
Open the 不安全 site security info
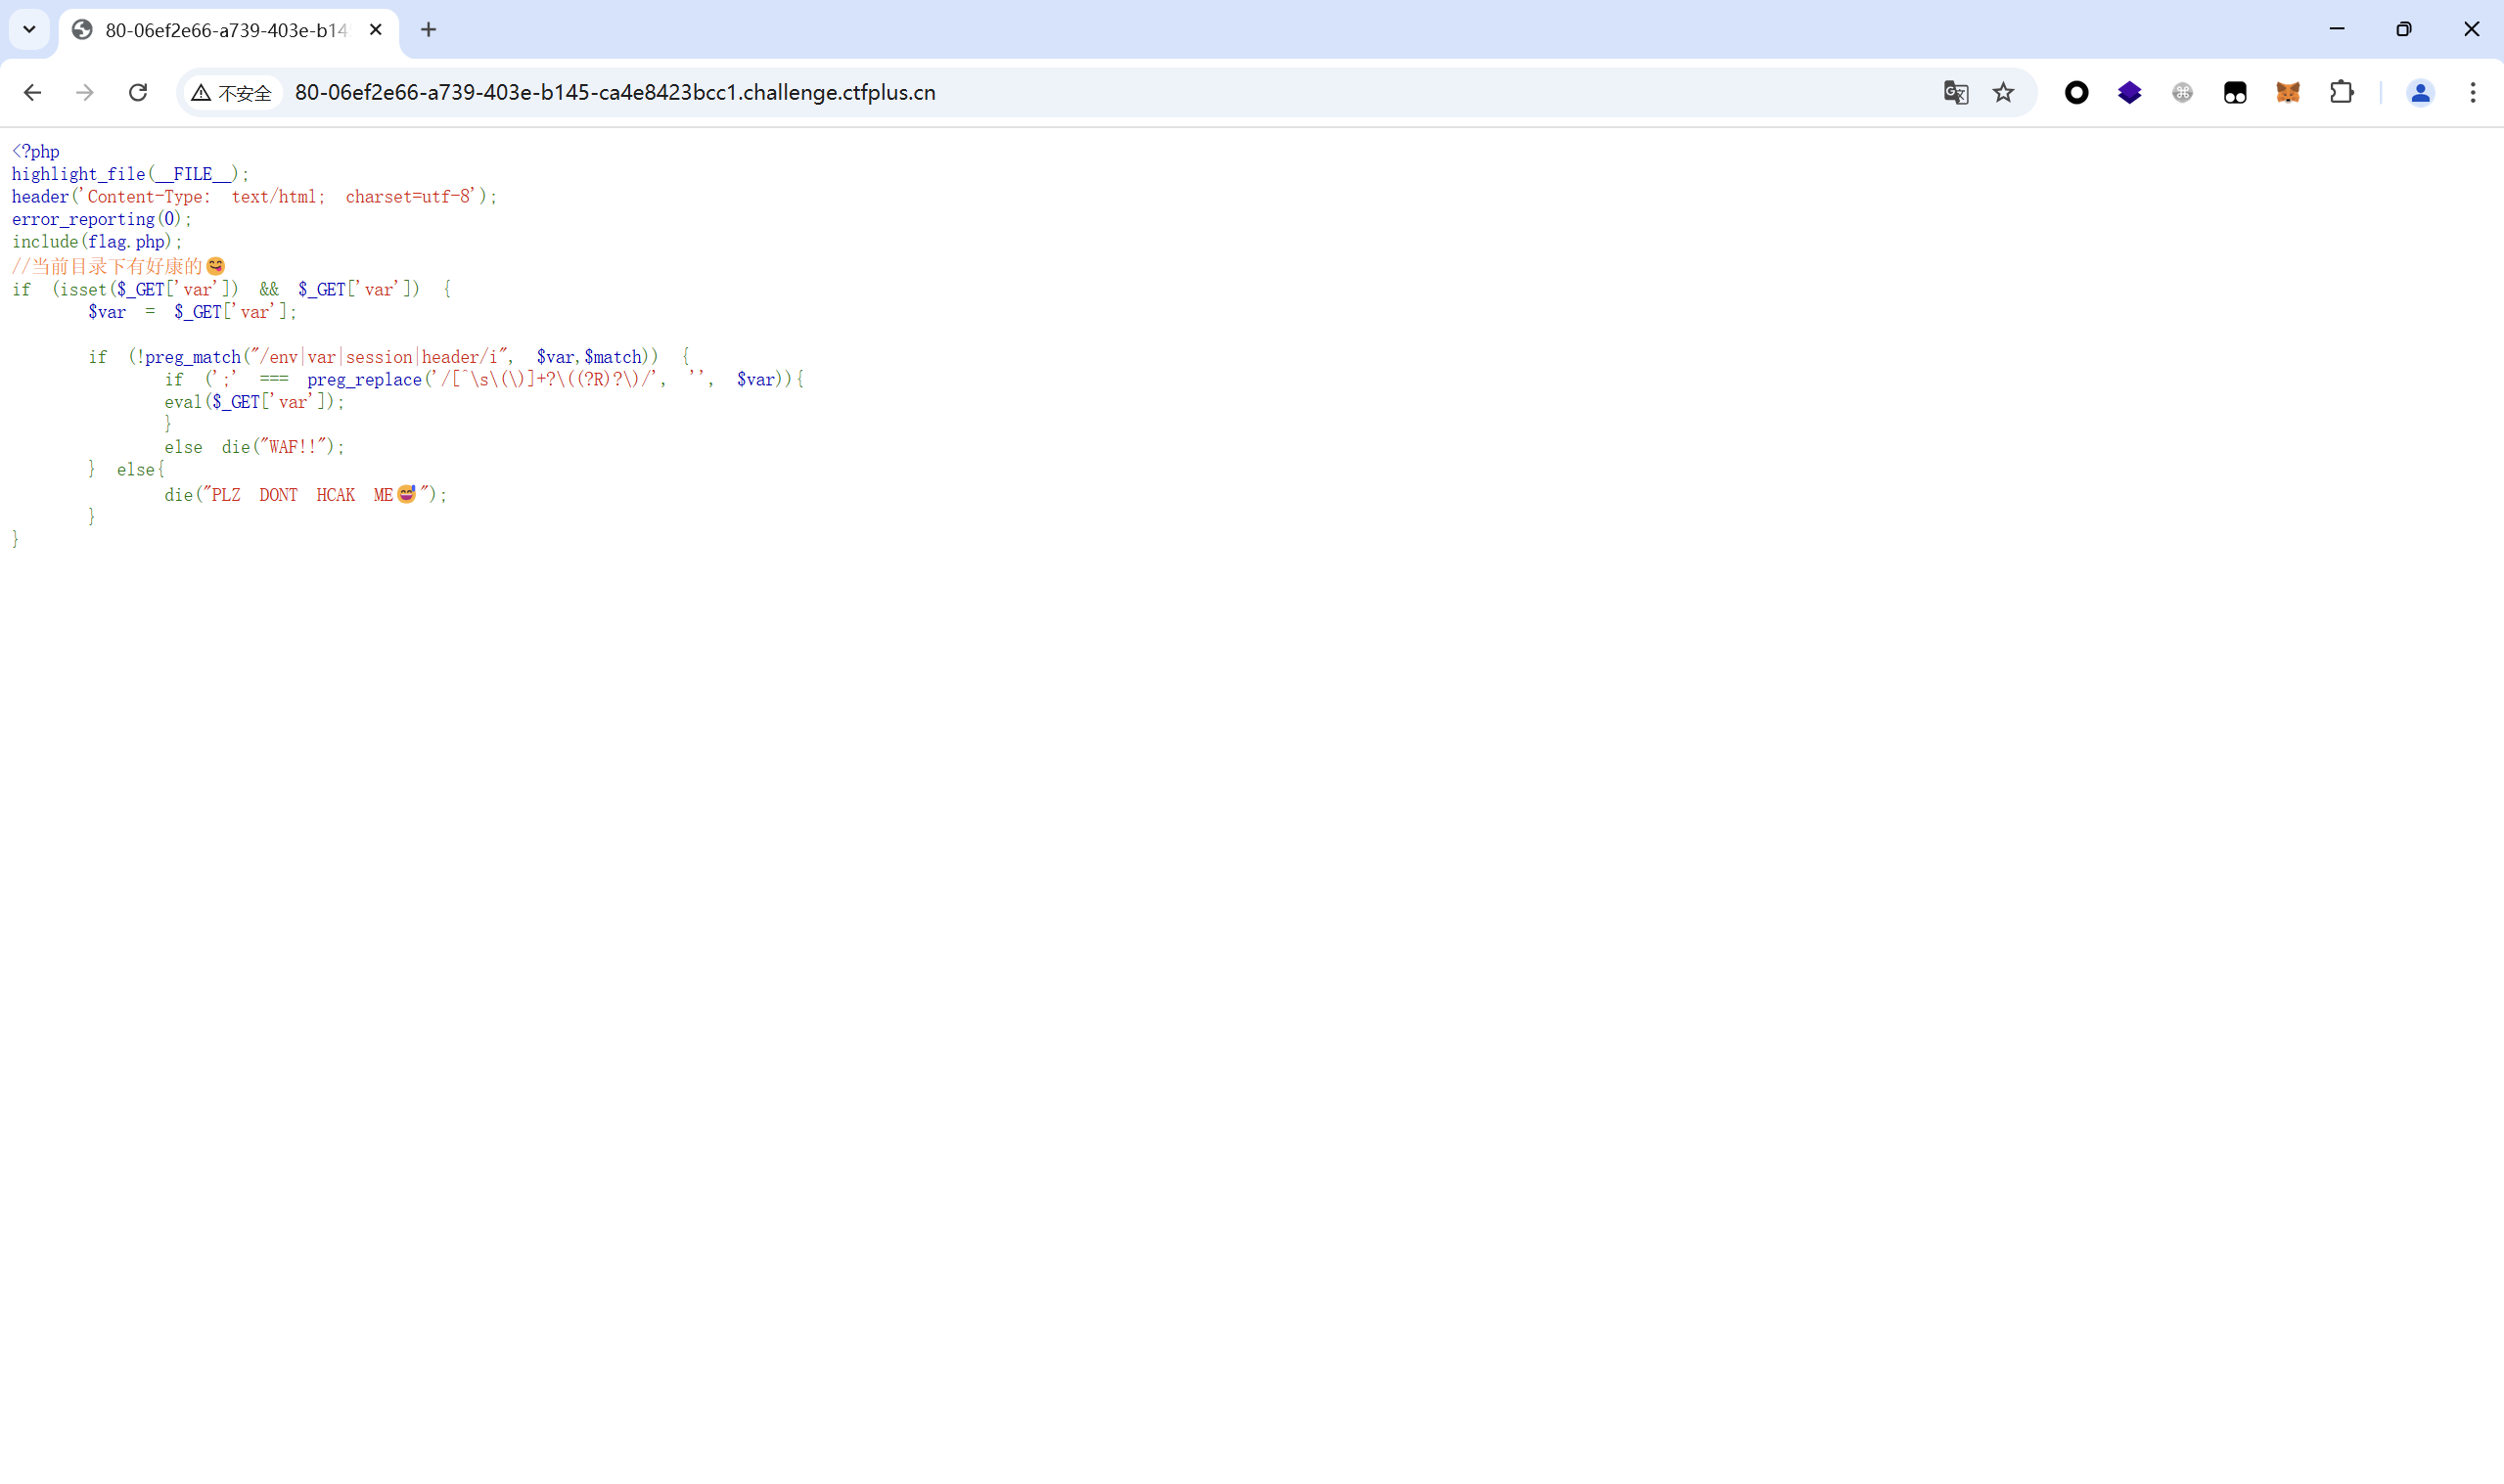pos(232,93)
